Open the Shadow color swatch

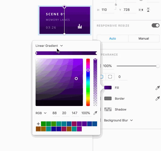(x=108, y=109)
